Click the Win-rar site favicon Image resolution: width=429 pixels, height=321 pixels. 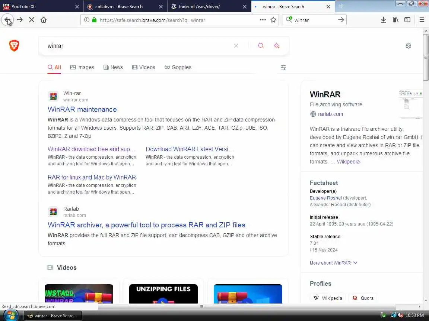coord(53,96)
